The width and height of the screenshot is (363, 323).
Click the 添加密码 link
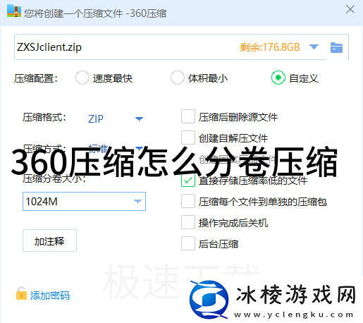50,295
